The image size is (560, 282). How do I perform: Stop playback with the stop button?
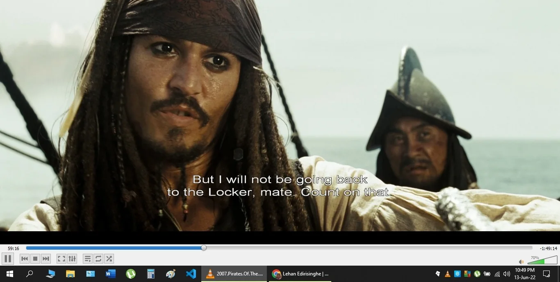[35, 259]
